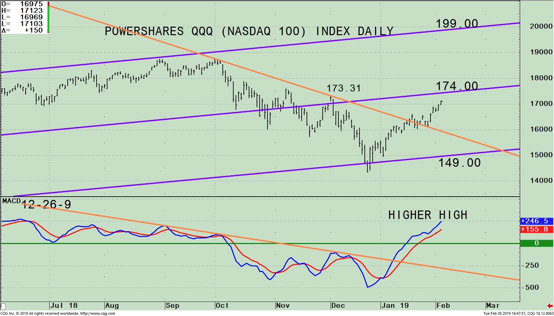This screenshot has height=316, width=554.
Task: Click the 15000 price axis label
Action: point(541,155)
